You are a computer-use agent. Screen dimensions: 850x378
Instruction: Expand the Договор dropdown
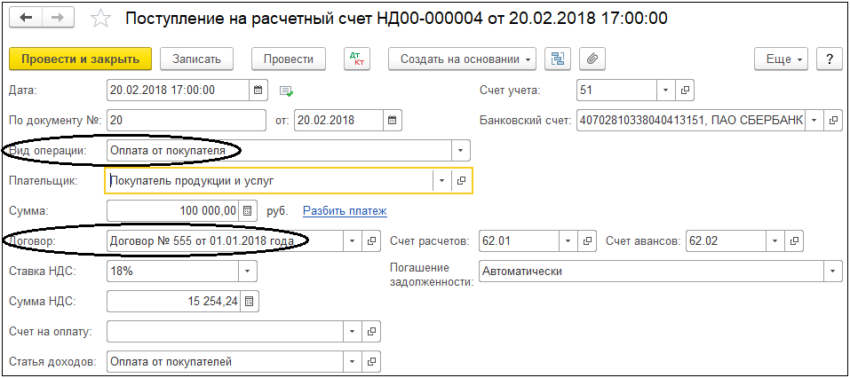click(353, 241)
